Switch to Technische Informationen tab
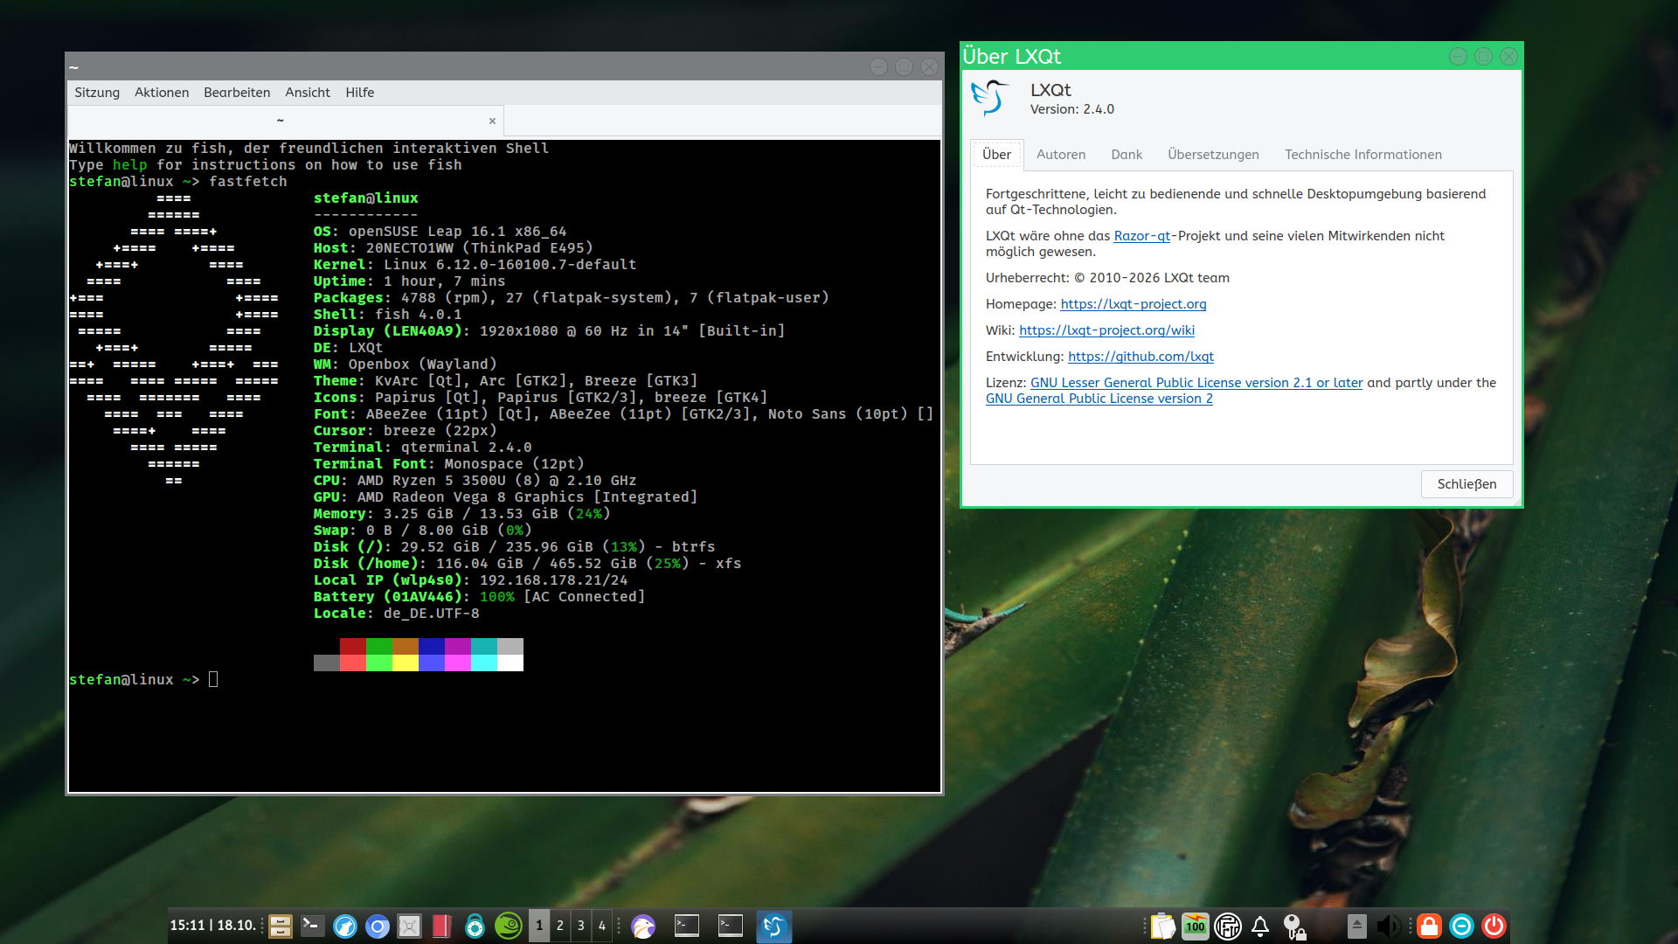This screenshot has height=944, width=1678. coord(1363,155)
